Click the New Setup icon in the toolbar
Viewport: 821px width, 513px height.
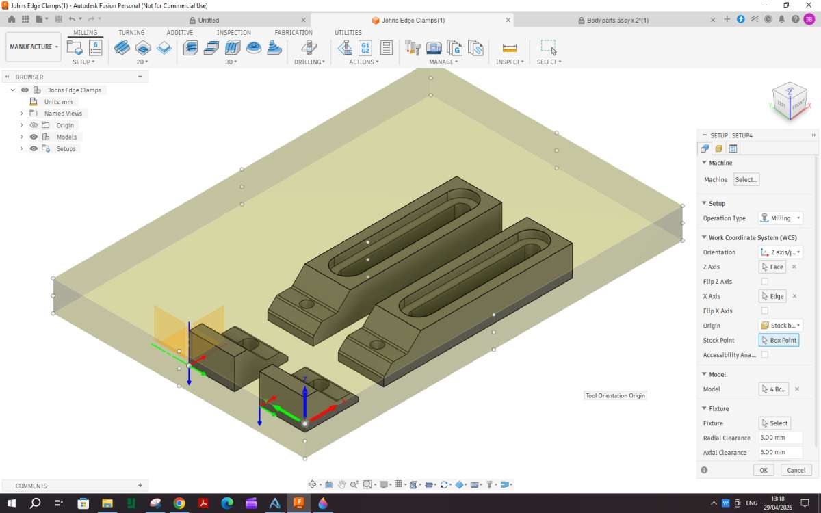click(75, 47)
